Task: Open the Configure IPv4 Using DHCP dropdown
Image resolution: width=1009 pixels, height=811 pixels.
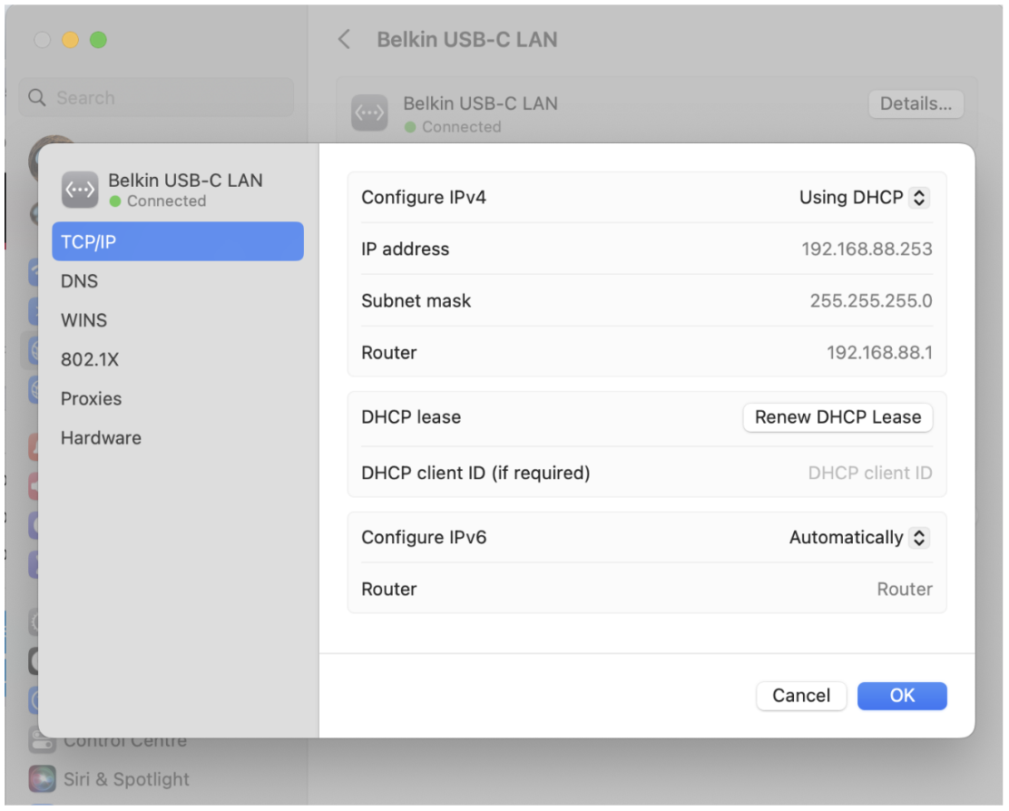Action: pos(864,198)
